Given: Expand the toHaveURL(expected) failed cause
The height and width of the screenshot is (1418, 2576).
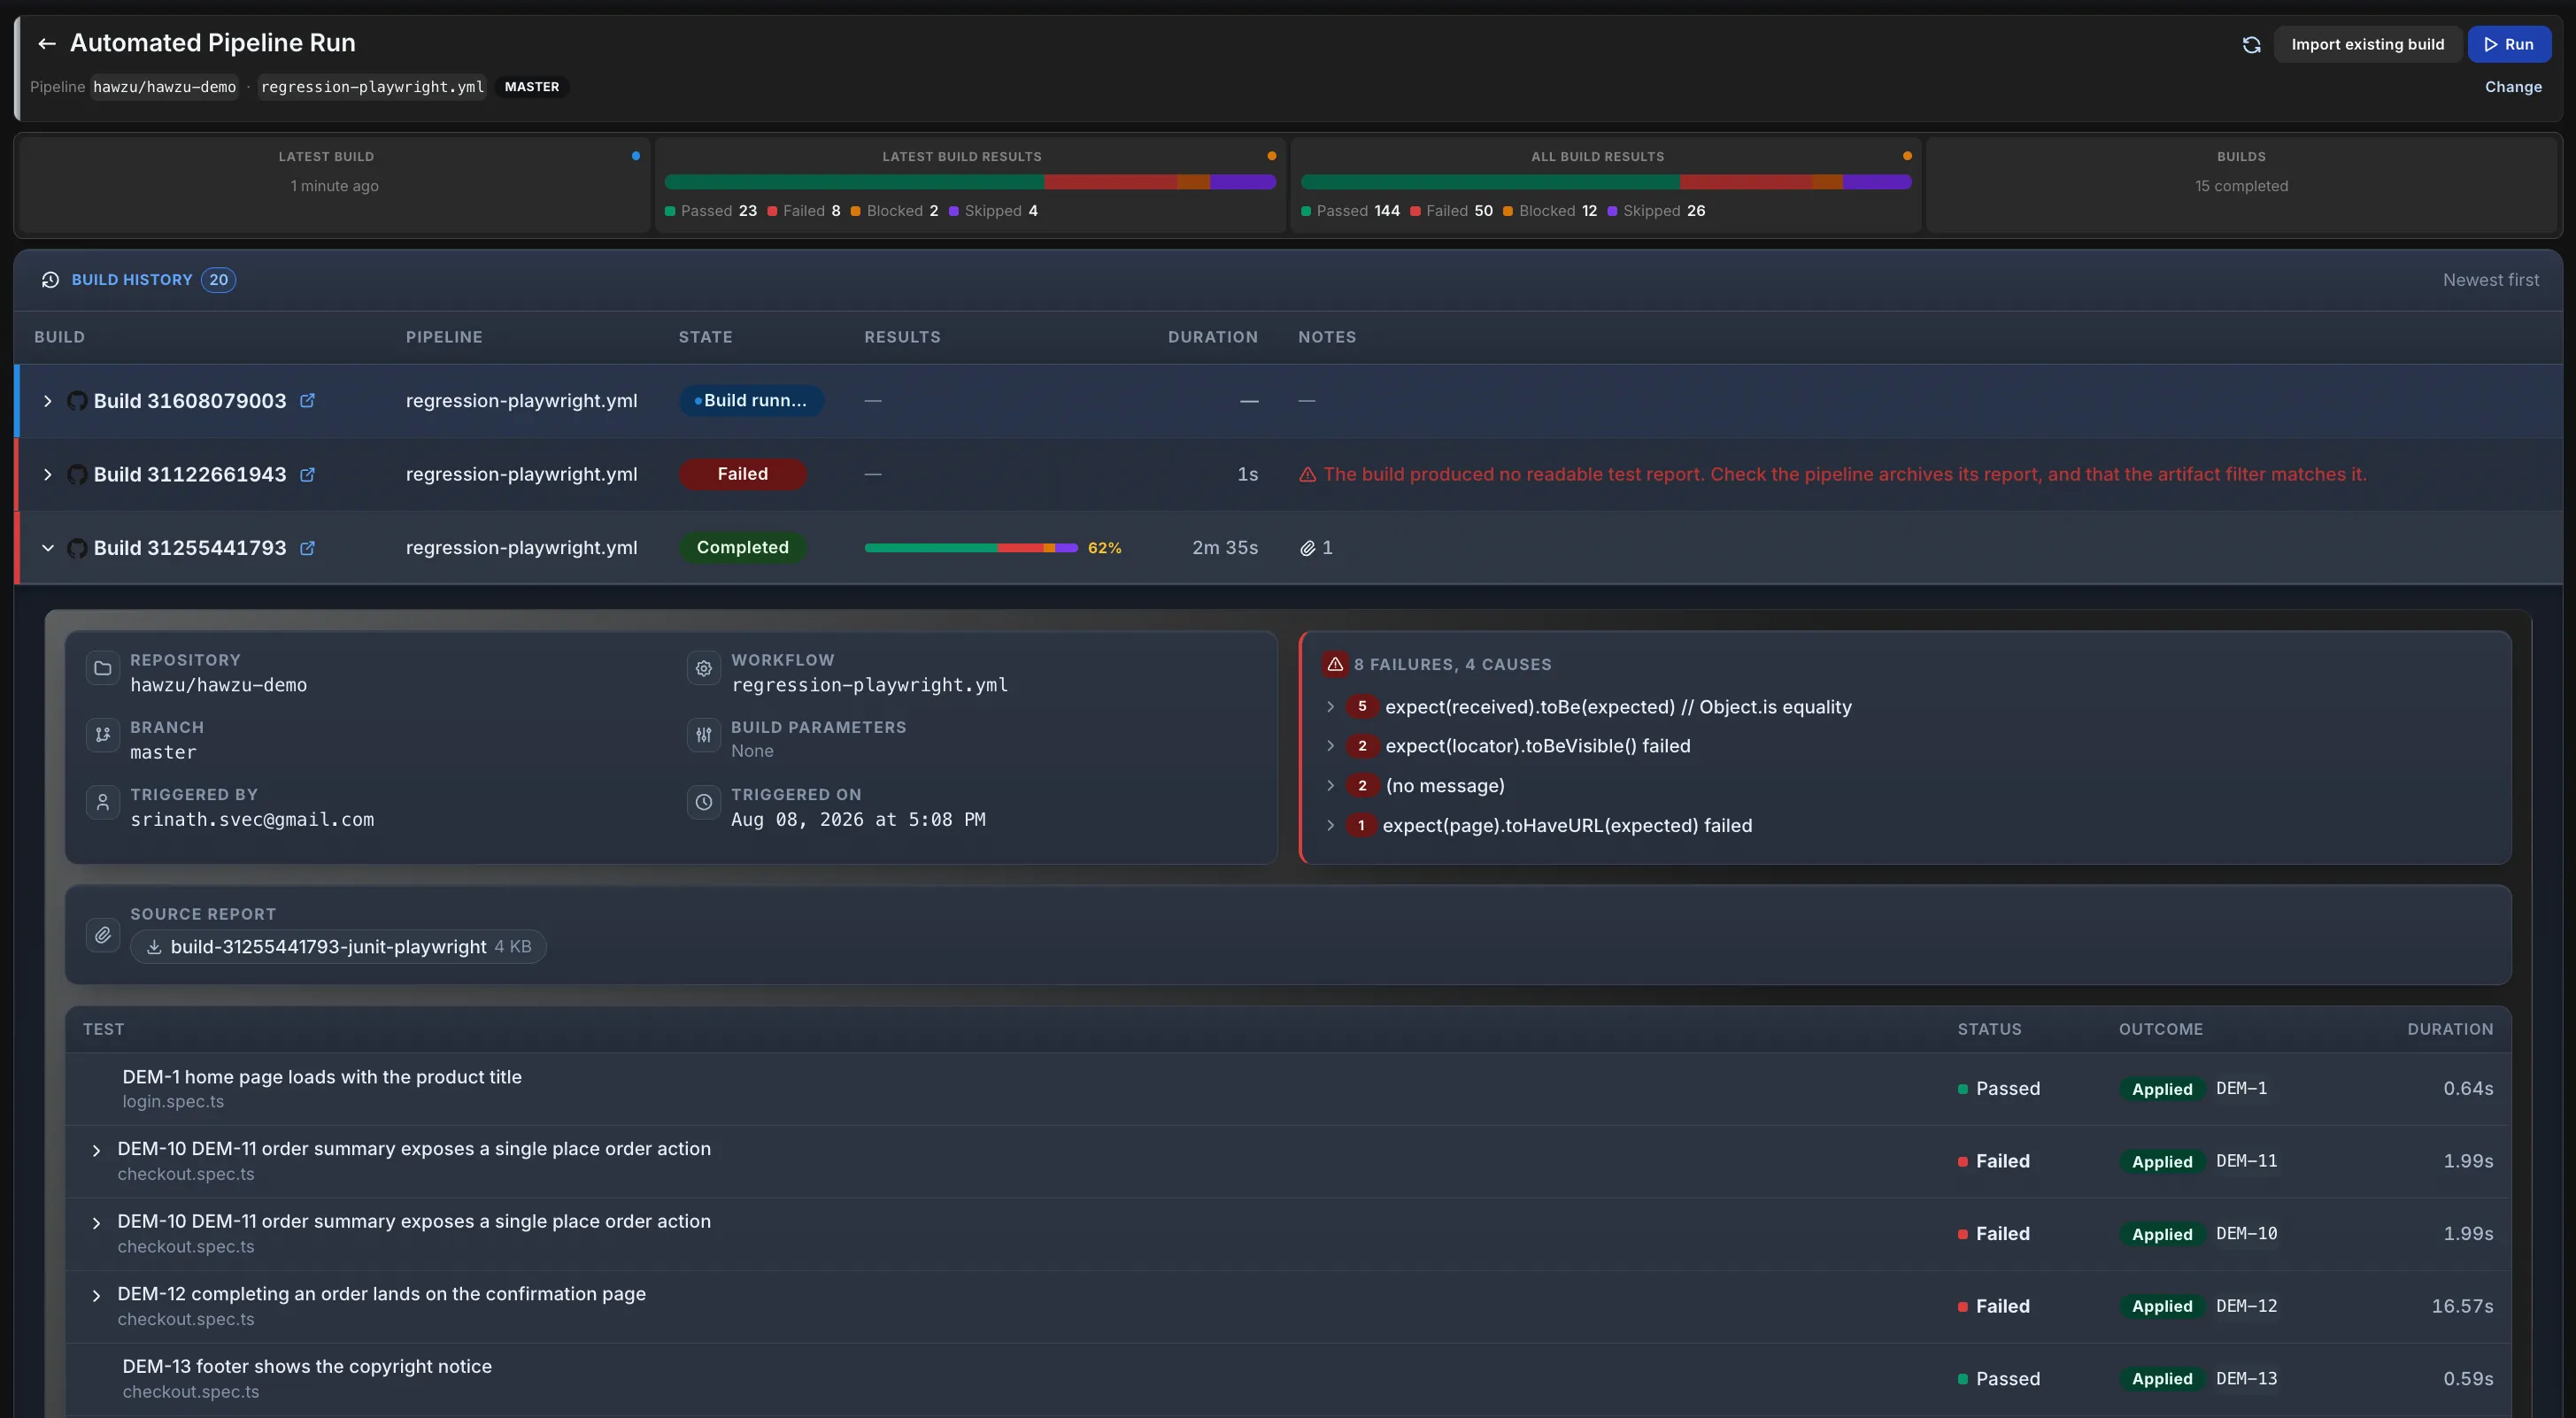Looking at the screenshot, I should click(x=1330, y=826).
